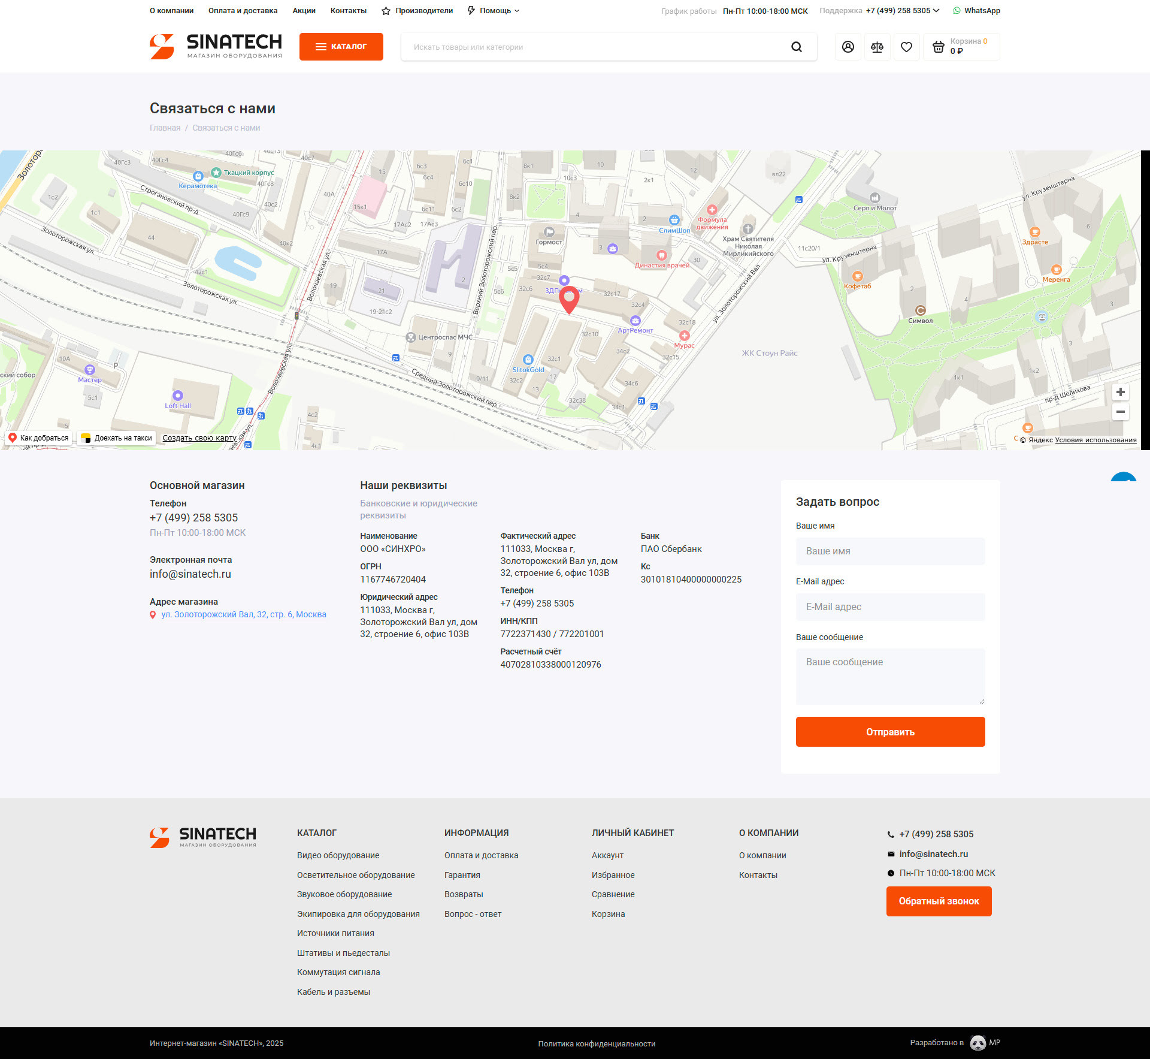Open Контакты in the top menu

click(x=349, y=11)
